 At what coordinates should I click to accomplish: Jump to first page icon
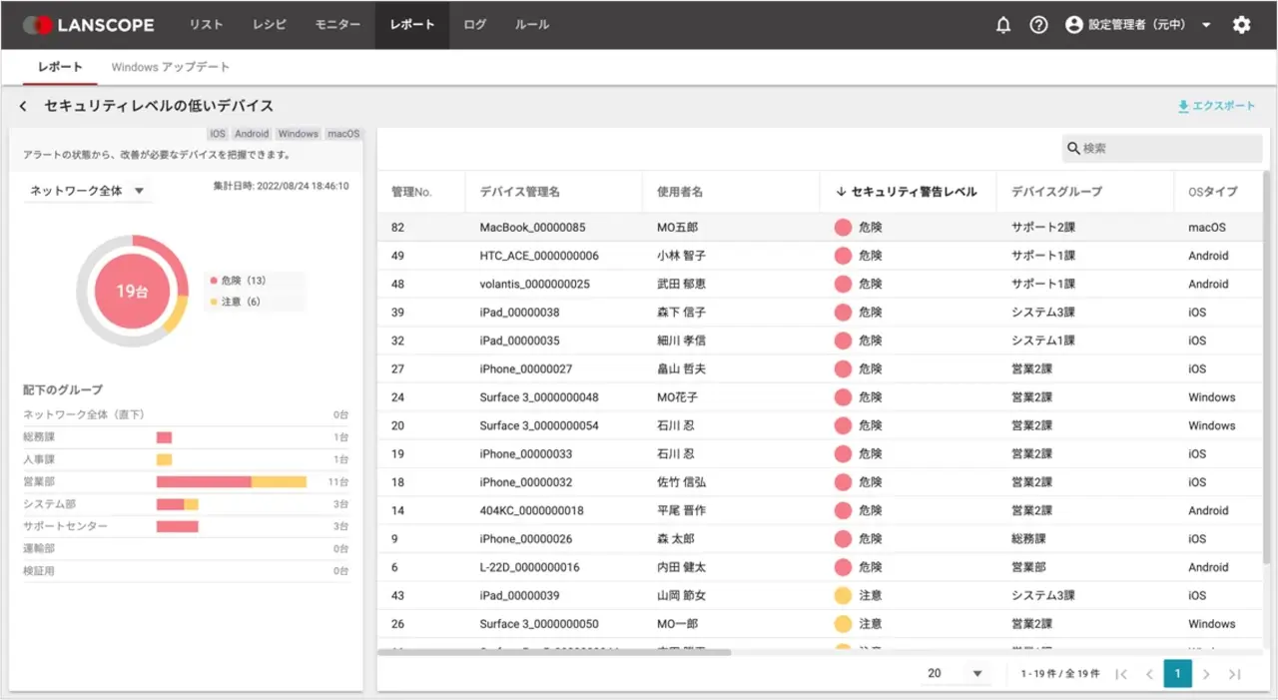[x=1121, y=674]
